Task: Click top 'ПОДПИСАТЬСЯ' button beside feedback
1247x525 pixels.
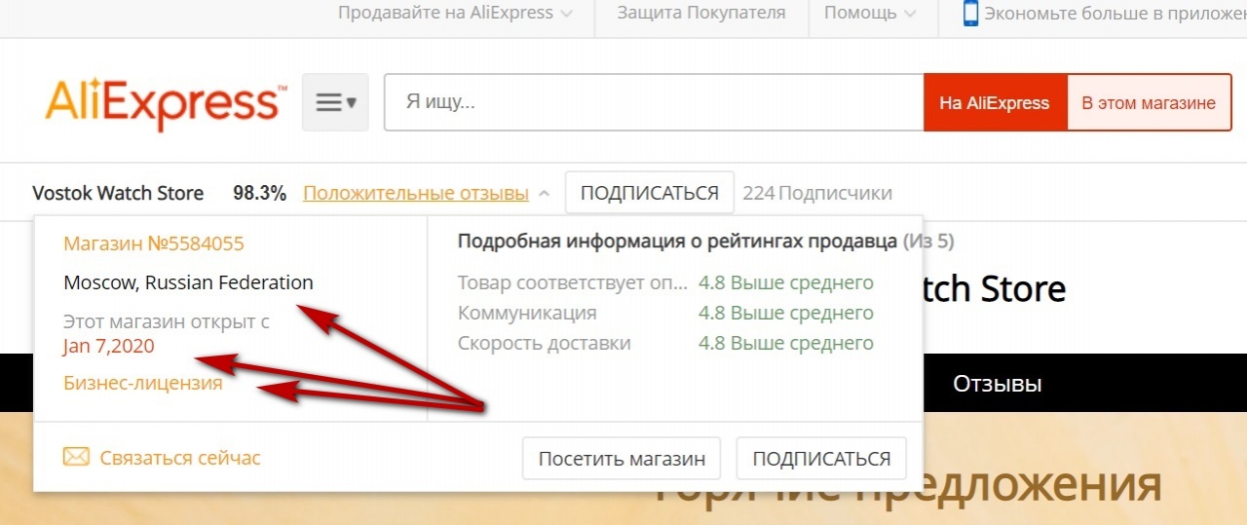Action: pos(649,193)
